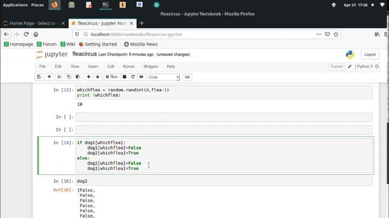
Task: Click the Logout button
Action: pos(370,54)
